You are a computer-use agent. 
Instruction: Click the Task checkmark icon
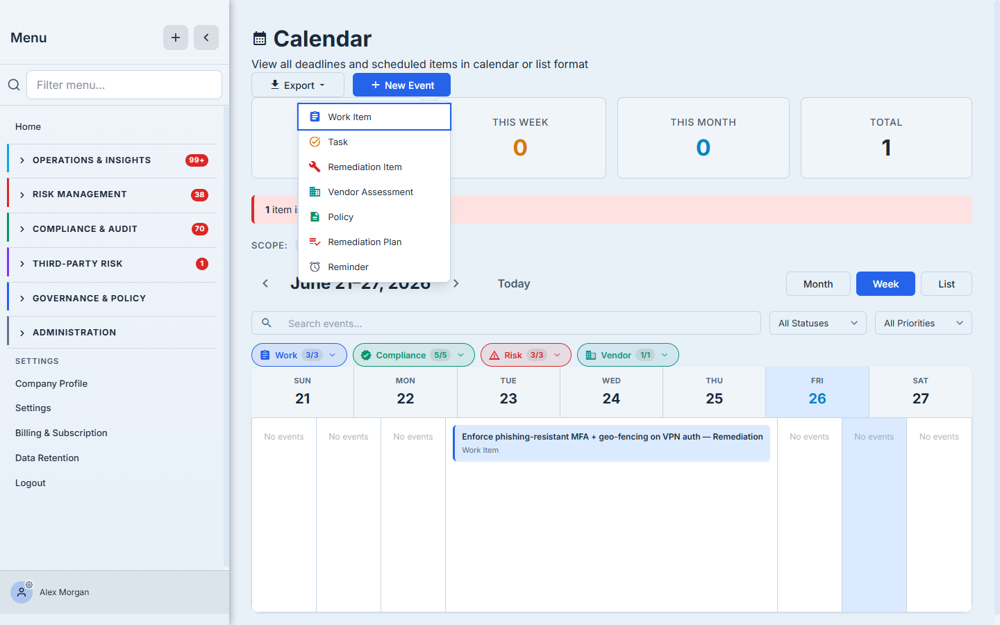pyautogui.click(x=315, y=142)
